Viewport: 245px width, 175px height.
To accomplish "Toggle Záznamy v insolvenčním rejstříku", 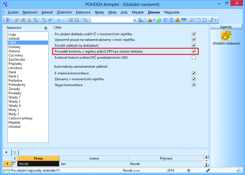I will pyautogui.click(x=194, y=79).
